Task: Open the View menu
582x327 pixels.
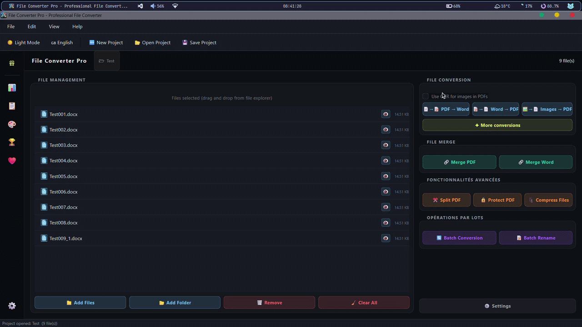Action: 54,26
